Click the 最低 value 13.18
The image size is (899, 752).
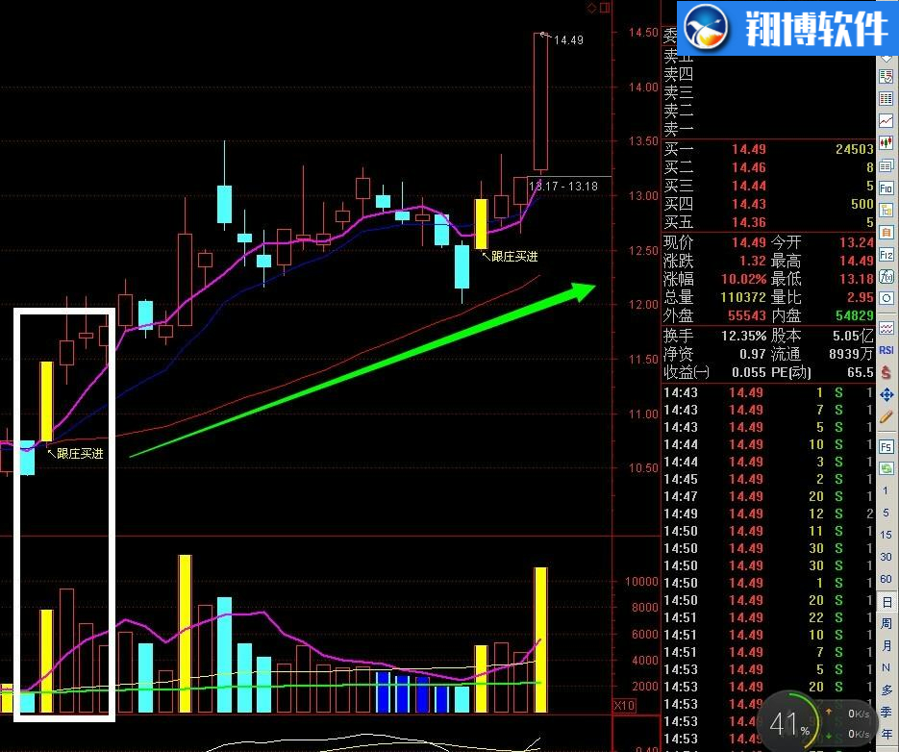857,279
